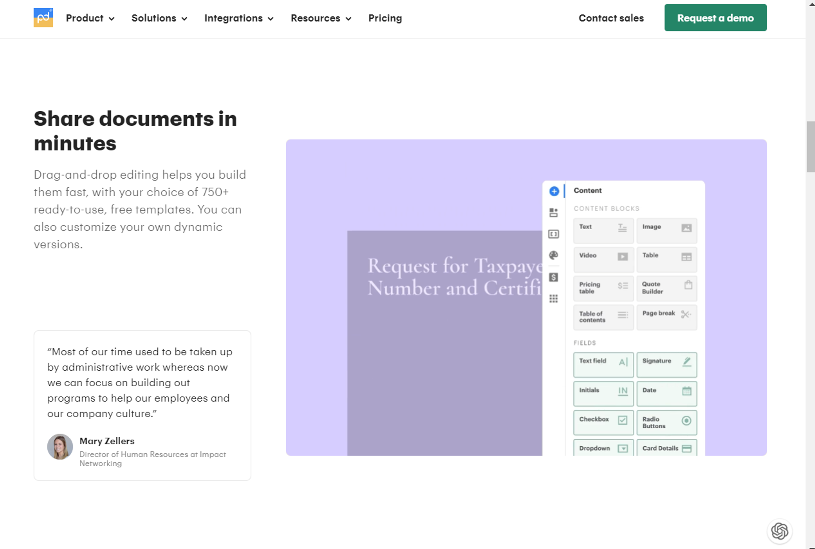Image resolution: width=815 pixels, height=549 pixels.
Task: Insert a Checkbox field block
Action: (603, 422)
